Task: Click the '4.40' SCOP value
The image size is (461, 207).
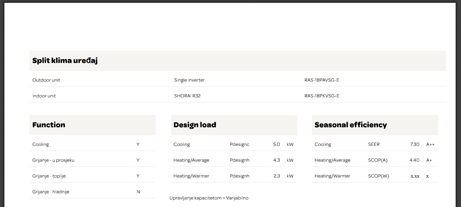Action: coord(414,160)
